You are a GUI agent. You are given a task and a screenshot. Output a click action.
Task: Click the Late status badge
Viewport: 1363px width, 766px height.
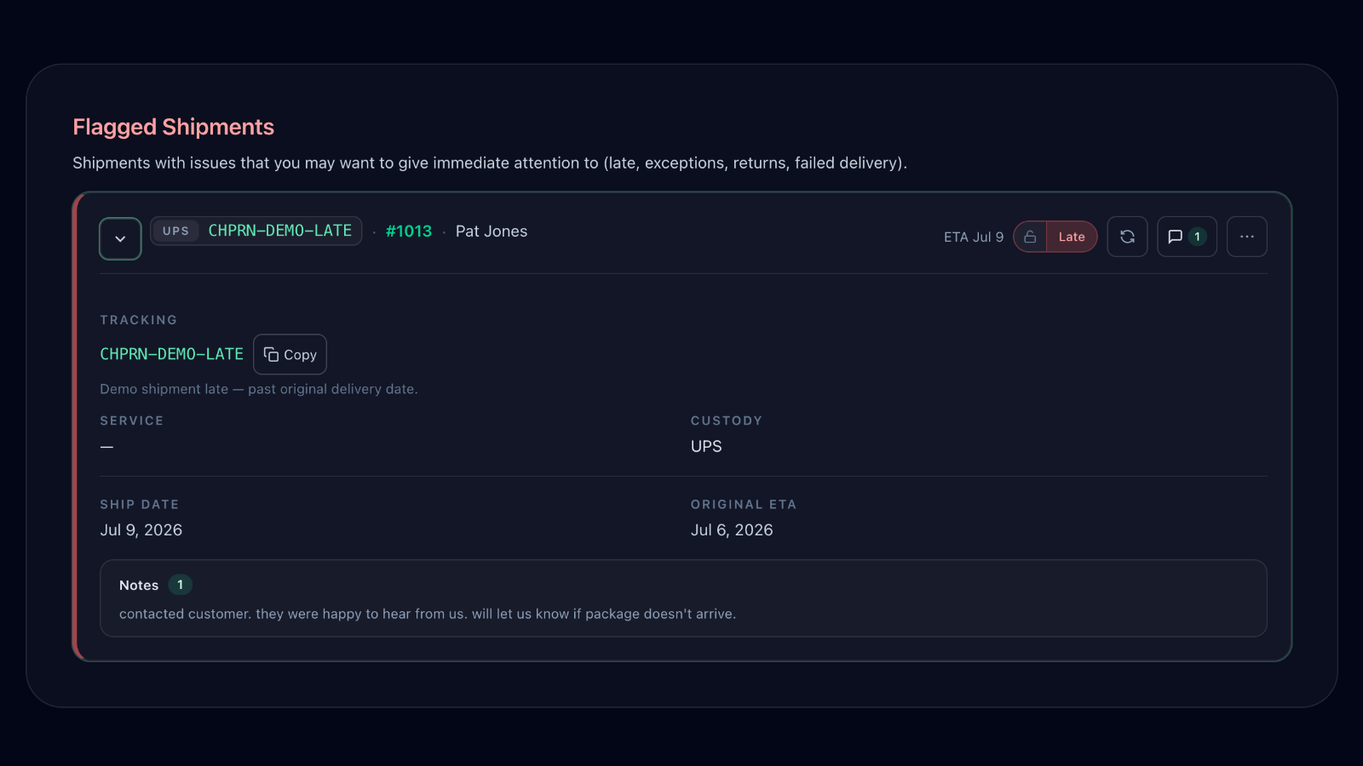1072,237
